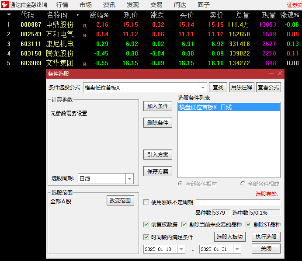Open the 行情 menu

tap(62, 5)
